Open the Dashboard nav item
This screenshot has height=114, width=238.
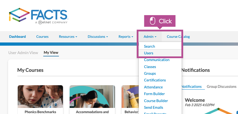coord(17,37)
